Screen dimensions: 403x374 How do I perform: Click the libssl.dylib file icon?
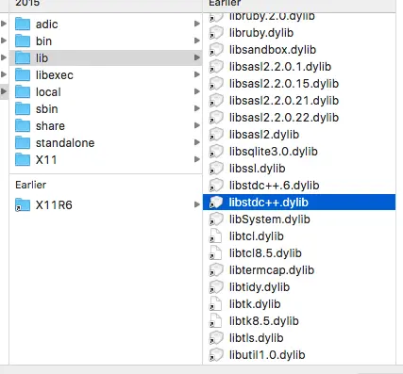216,169
